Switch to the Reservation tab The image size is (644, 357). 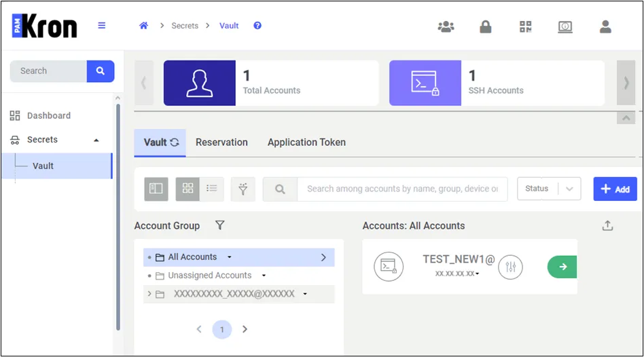[221, 143]
